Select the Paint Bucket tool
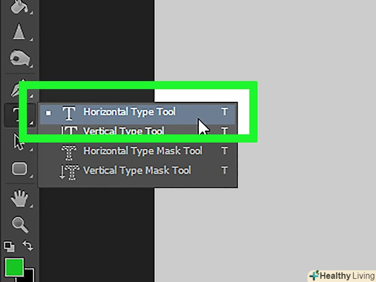The height and width of the screenshot is (282, 376). pos(19,6)
